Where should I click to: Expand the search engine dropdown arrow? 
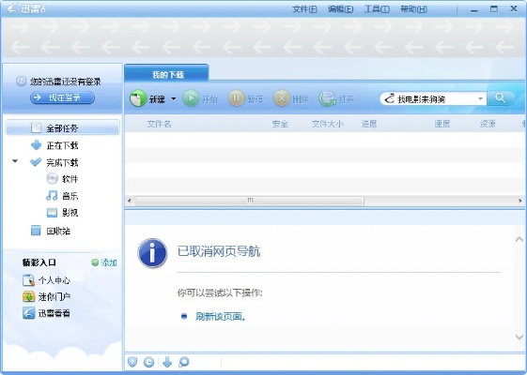480,98
